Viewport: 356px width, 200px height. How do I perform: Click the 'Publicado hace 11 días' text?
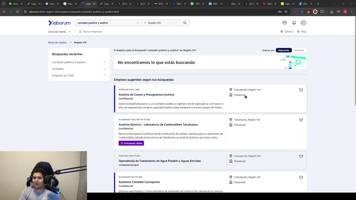(129, 156)
